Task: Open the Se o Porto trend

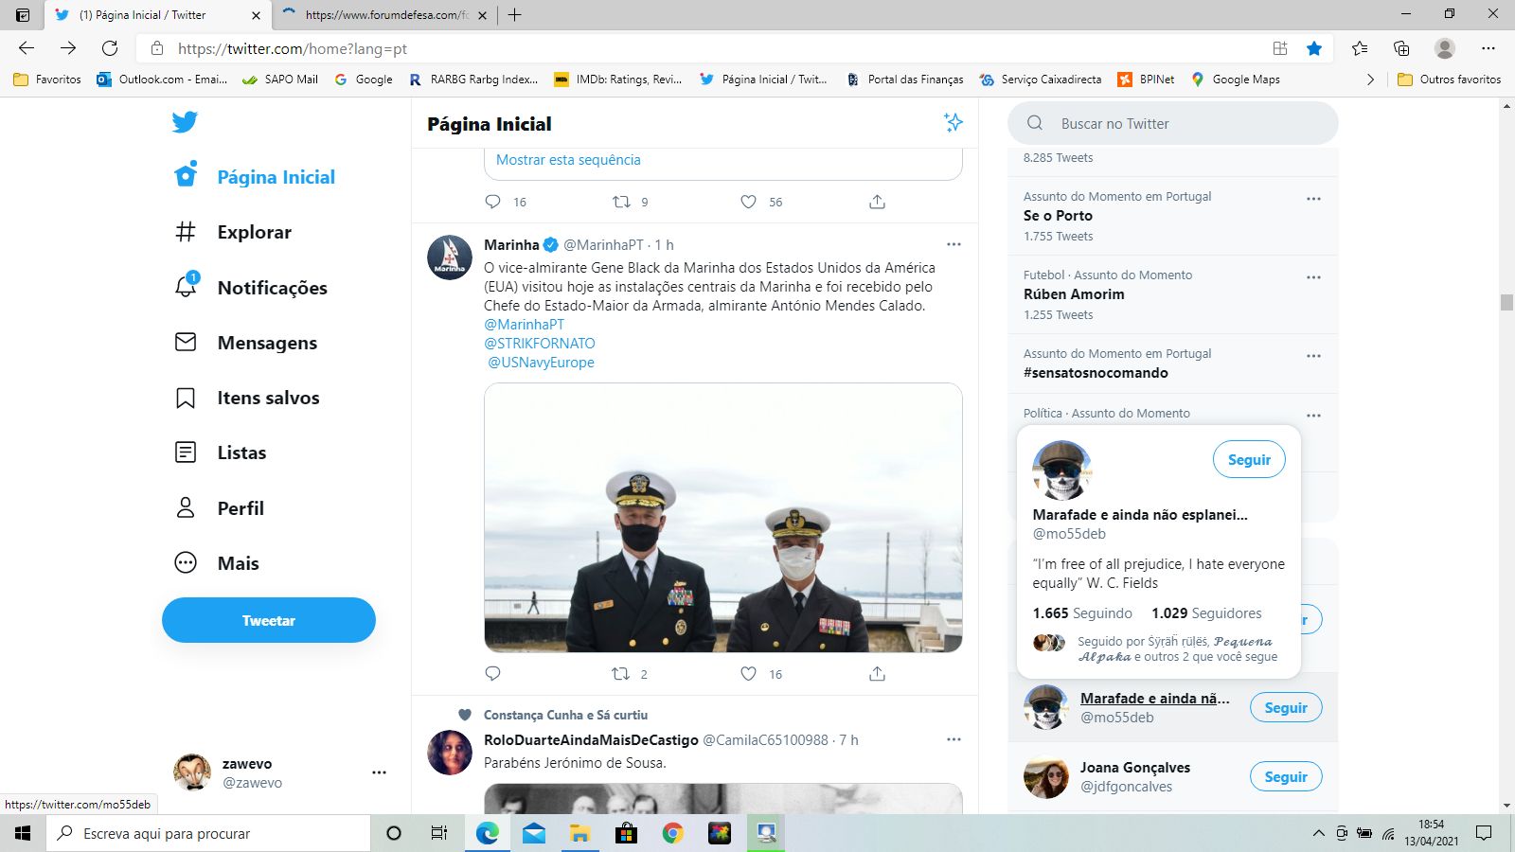Action: click(1058, 216)
